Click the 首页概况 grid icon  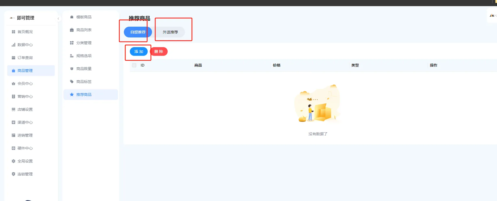point(13,32)
